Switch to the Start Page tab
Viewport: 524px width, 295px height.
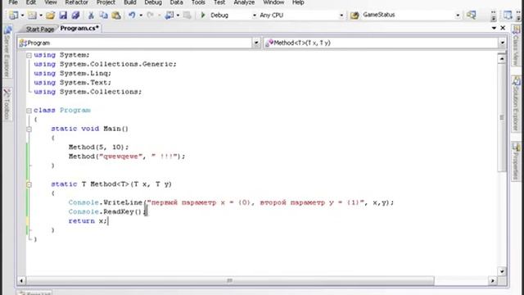point(40,29)
